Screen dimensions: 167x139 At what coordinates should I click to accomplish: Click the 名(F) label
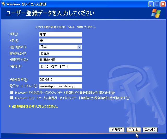pos(14,41)
